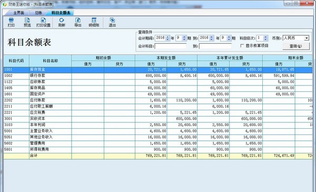Select the 本年利润 row

point(158,125)
